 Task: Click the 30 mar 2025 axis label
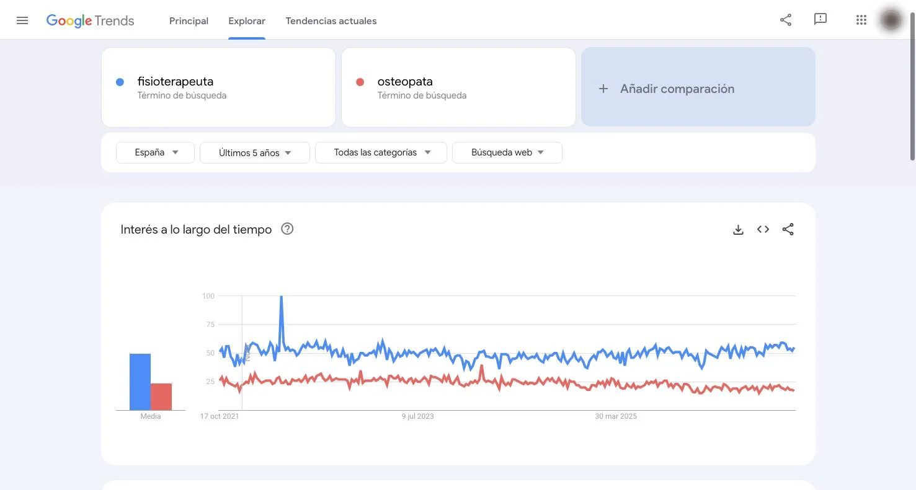click(616, 416)
